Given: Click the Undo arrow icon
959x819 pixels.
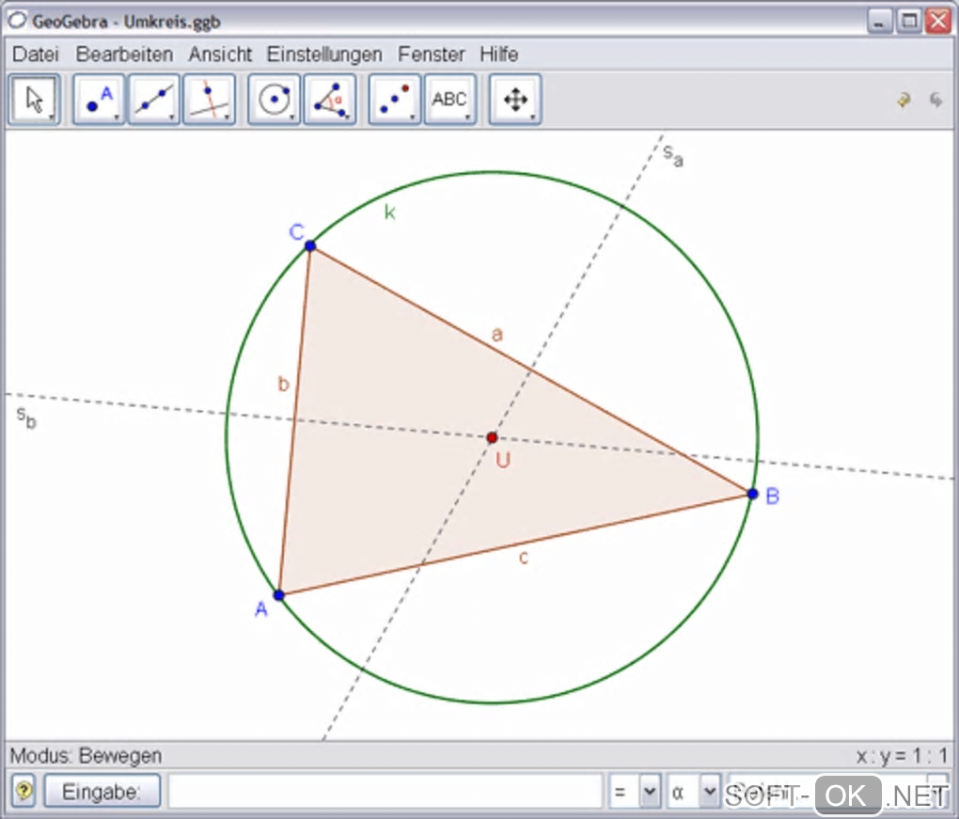Looking at the screenshot, I should coord(904,99).
